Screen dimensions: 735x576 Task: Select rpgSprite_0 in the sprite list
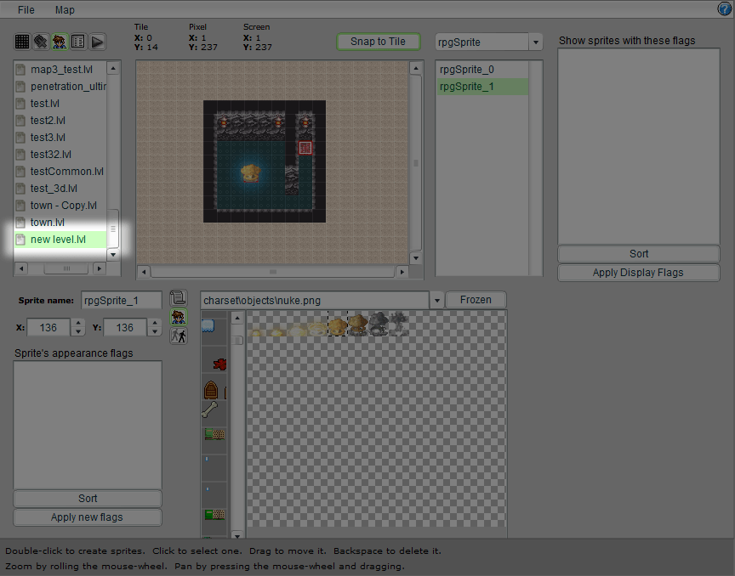click(x=466, y=70)
